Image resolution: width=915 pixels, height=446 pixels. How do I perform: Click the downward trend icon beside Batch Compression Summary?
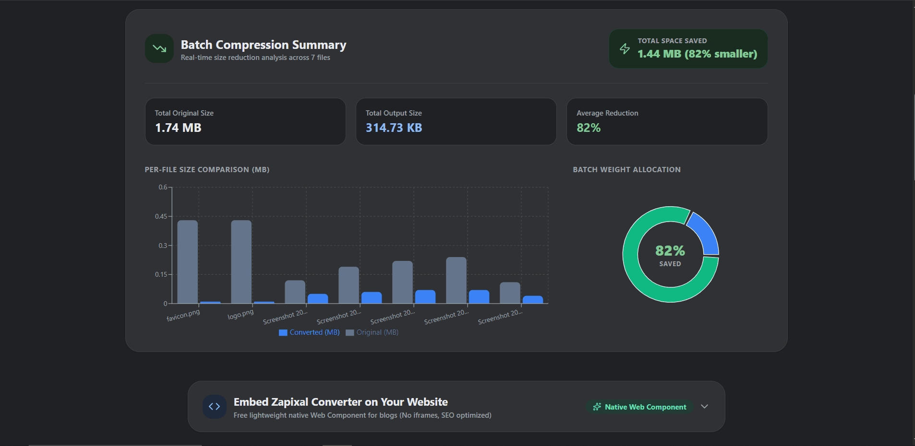[x=159, y=48]
